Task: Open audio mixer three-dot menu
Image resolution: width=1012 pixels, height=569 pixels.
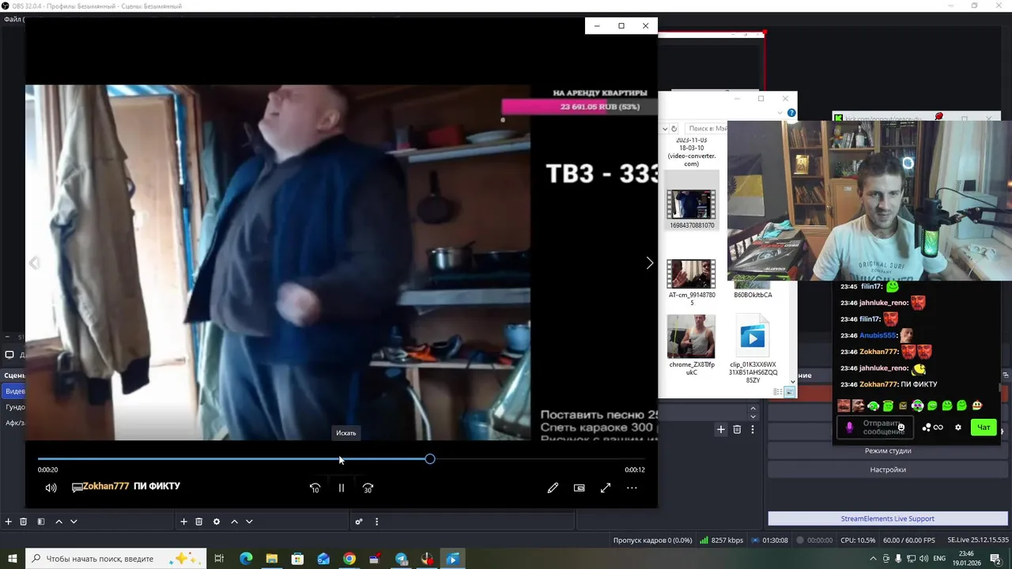Action: (376, 522)
